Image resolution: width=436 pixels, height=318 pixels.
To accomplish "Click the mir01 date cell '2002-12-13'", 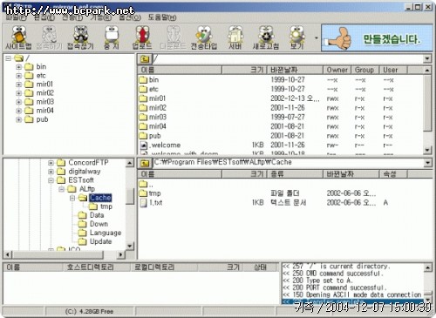I will 295,98.
